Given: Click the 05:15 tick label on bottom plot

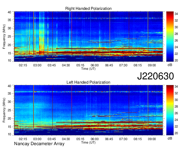Looking at the screenshot, I should click(x=80, y=139).
